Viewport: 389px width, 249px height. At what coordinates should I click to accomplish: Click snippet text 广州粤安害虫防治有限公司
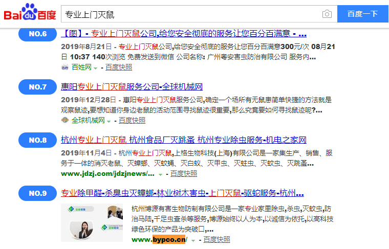point(247,57)
